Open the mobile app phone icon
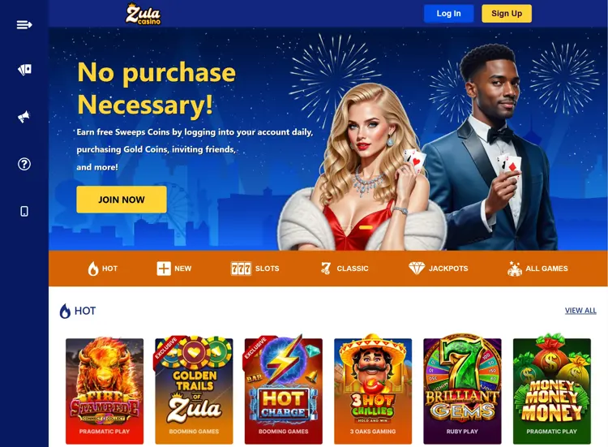The image size is (608, 447). [24, 211]
